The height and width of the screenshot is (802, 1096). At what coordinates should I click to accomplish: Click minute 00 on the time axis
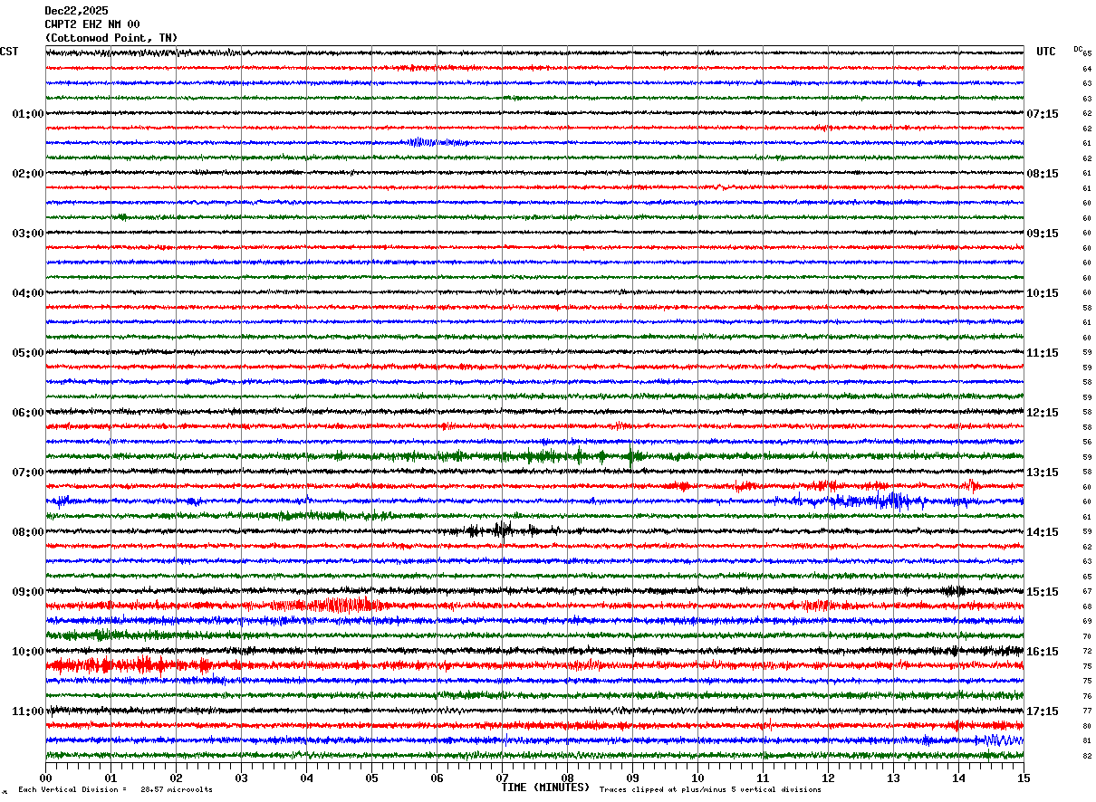45,778
